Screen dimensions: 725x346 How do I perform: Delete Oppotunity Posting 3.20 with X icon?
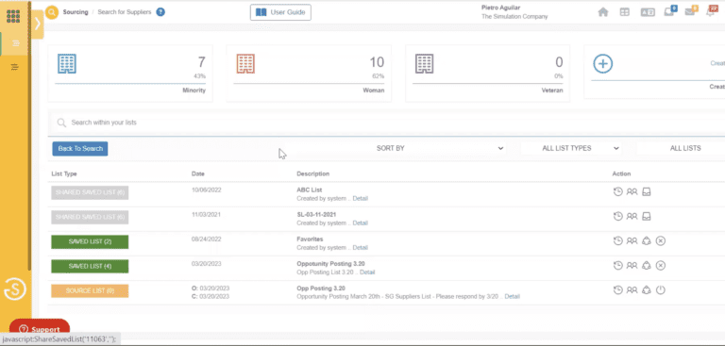(661, 265)
